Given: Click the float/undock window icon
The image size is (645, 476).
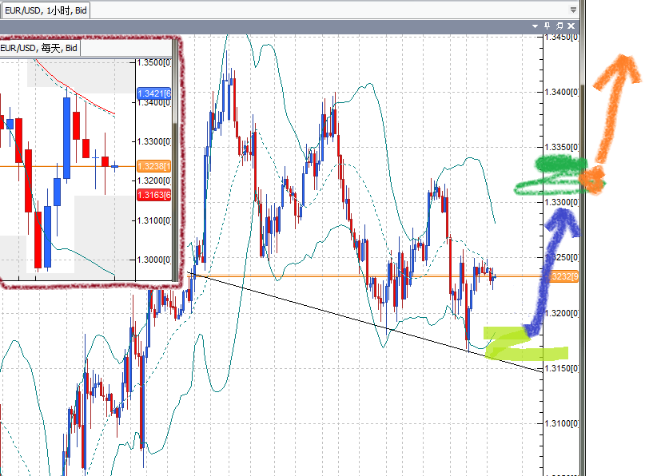Looking at the screenshot, I should (x=559, y=26).
